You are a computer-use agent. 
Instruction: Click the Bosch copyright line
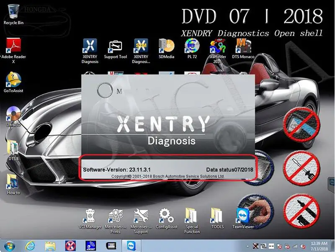(x=168, y=176)
